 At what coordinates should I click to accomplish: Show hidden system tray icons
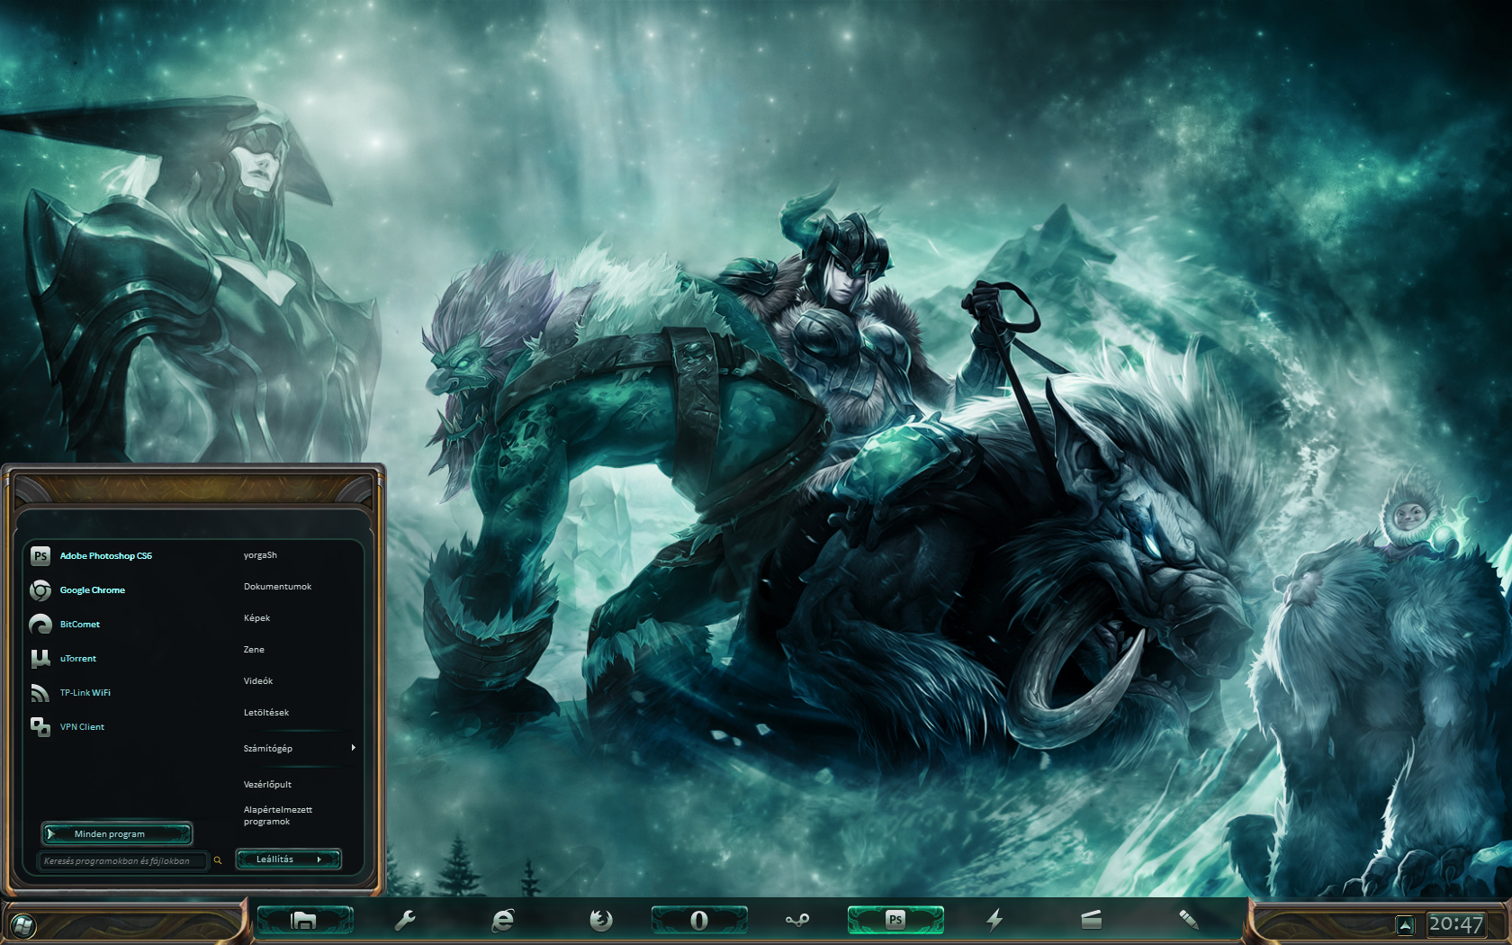[x=1406, y=924]
